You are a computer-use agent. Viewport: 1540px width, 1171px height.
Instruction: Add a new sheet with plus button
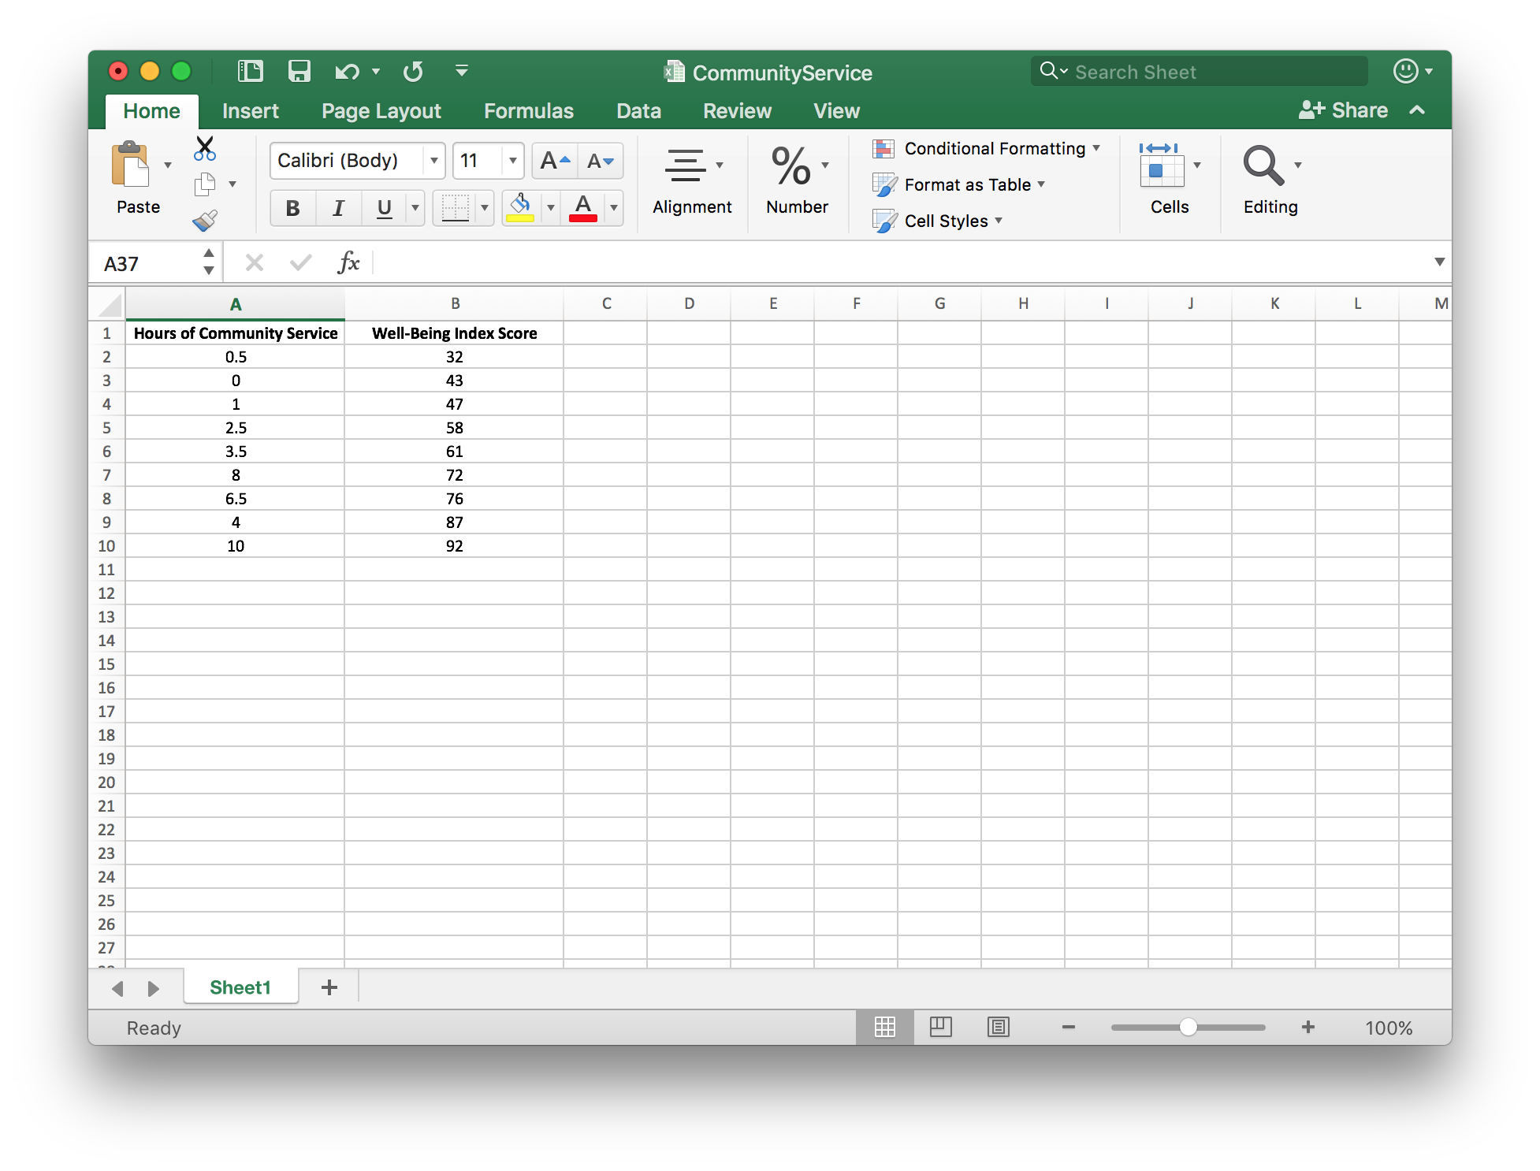tap(329, 987)
